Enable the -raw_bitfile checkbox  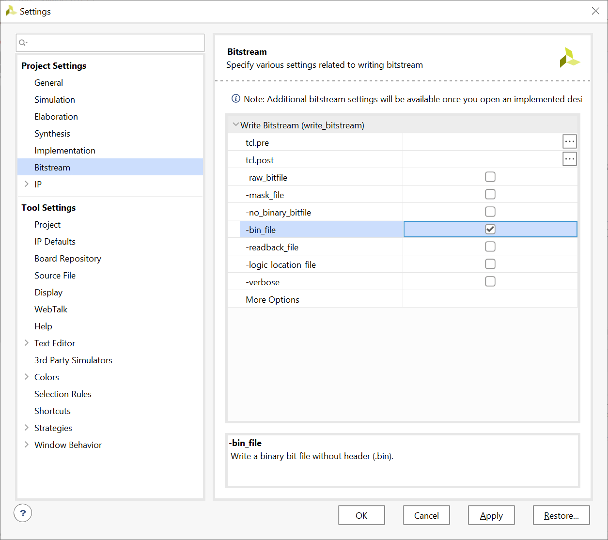click(490, 177)
